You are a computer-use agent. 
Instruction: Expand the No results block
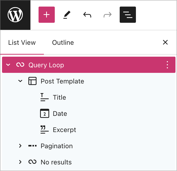pos(20,162)
